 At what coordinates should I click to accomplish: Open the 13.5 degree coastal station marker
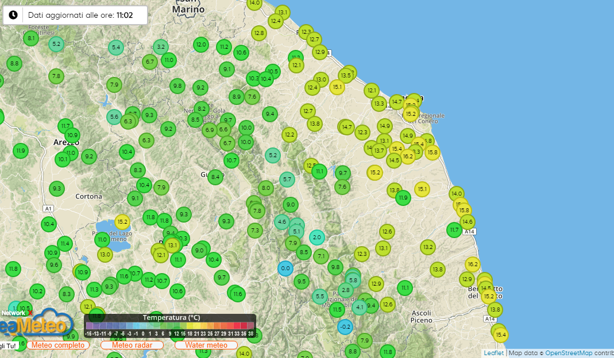pos(345,75)
